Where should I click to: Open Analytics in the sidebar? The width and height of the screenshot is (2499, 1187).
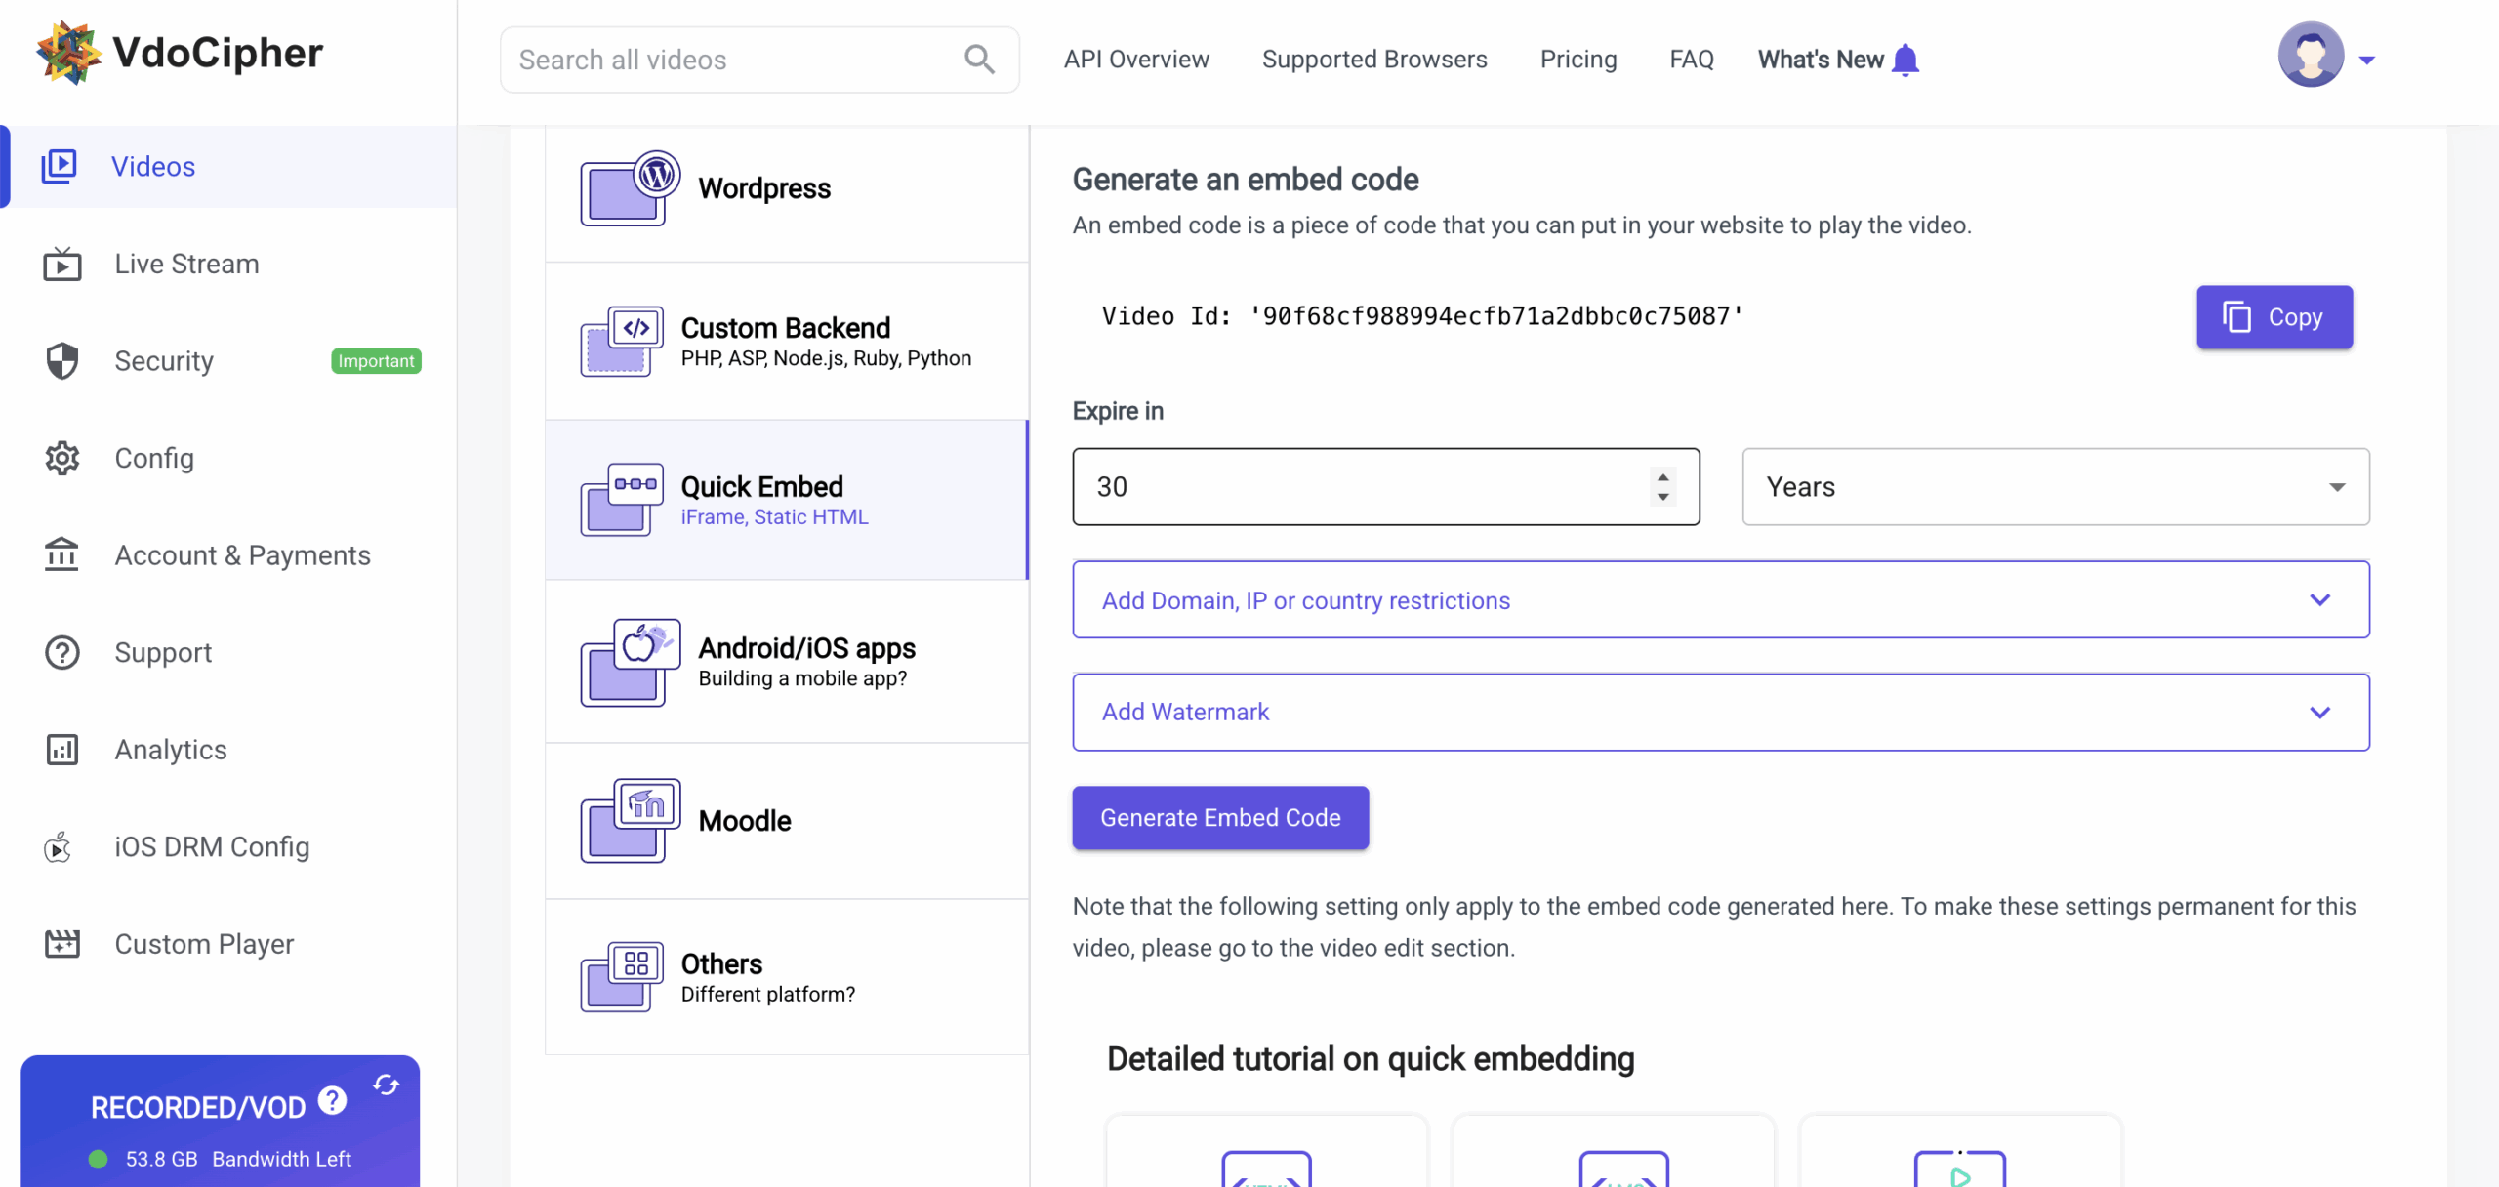point(228,749)
